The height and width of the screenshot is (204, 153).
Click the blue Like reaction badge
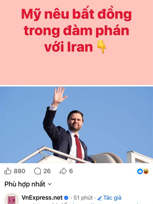click(x=140, y=171)
